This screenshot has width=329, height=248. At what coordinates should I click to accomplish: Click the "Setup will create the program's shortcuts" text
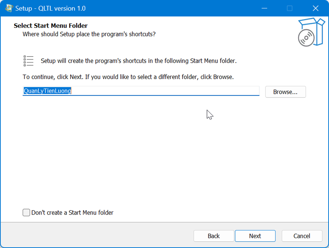(138, 61)
